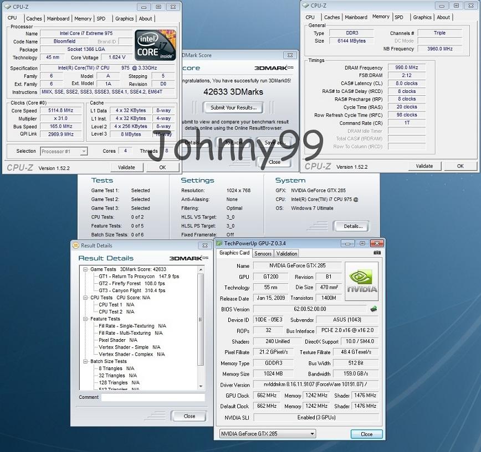The width and height of the screenshot is (481, 452).
Task: Click the scroll up arrow in Result Details
Action: click(x=201, y=269)
